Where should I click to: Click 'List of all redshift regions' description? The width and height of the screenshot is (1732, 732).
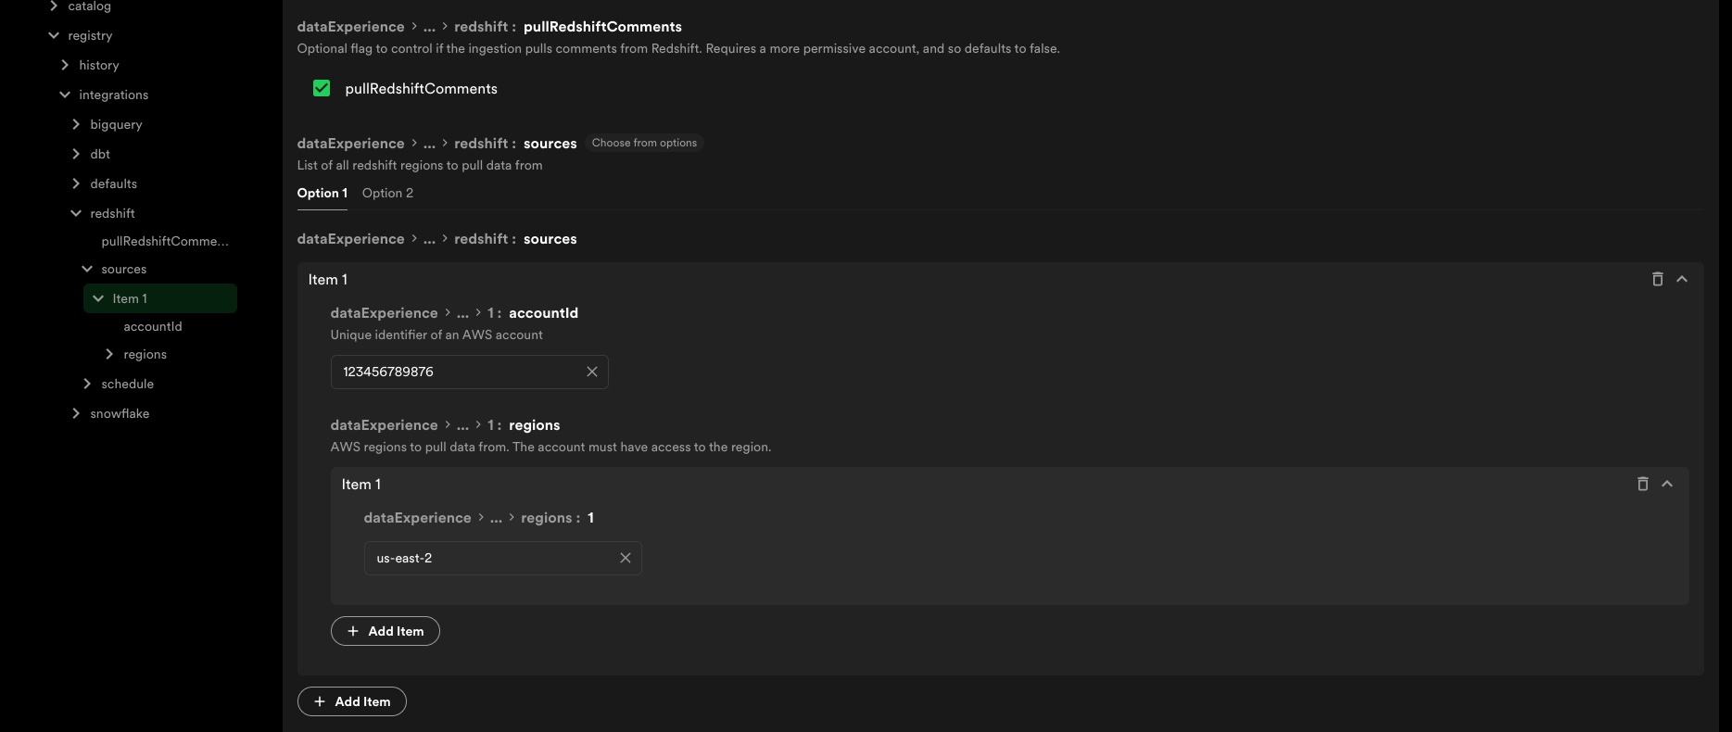tap(420, 165)
